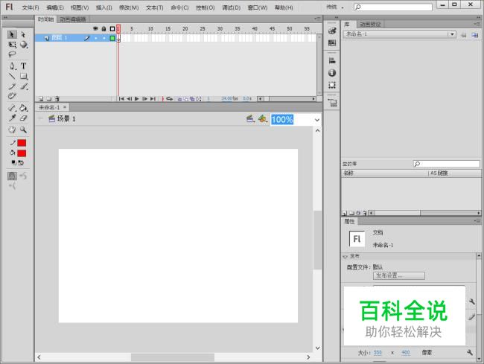This screenshot has width=484, height=364.
Task: Expand the collapsed tools panel arrows
Action: pyautogui.click(x=5, y=18)
